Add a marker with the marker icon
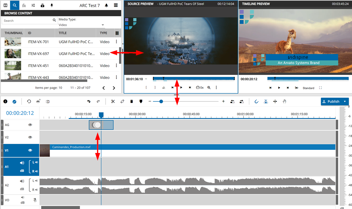Screen dimensions: 352x209 click(141, 101)
